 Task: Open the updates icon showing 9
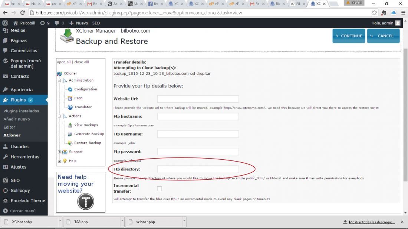[45, 23]
